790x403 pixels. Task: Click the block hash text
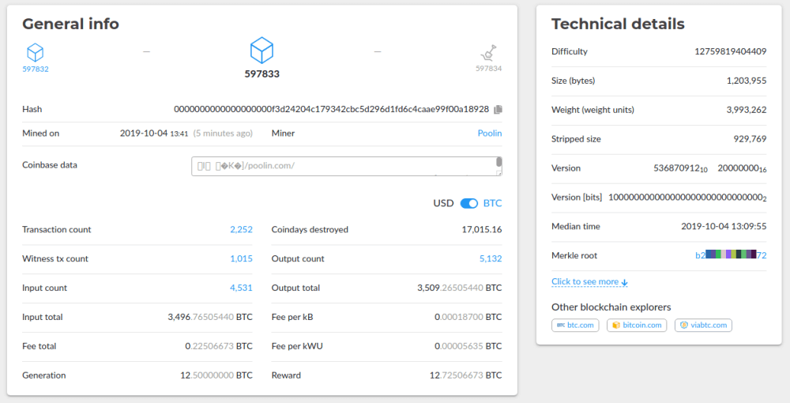[331, 109]
